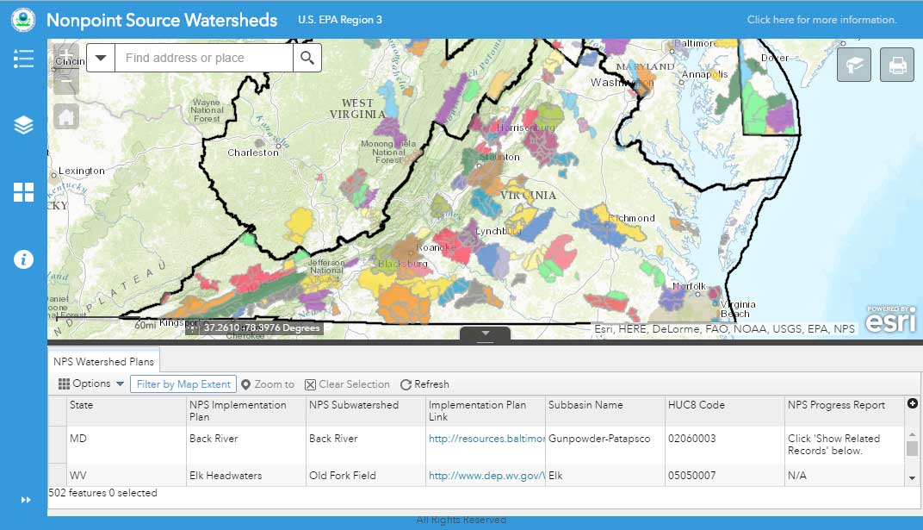Open column visibility plus icon
The height and width of the screenshot is (530, 923).
(x=913, y=403)
